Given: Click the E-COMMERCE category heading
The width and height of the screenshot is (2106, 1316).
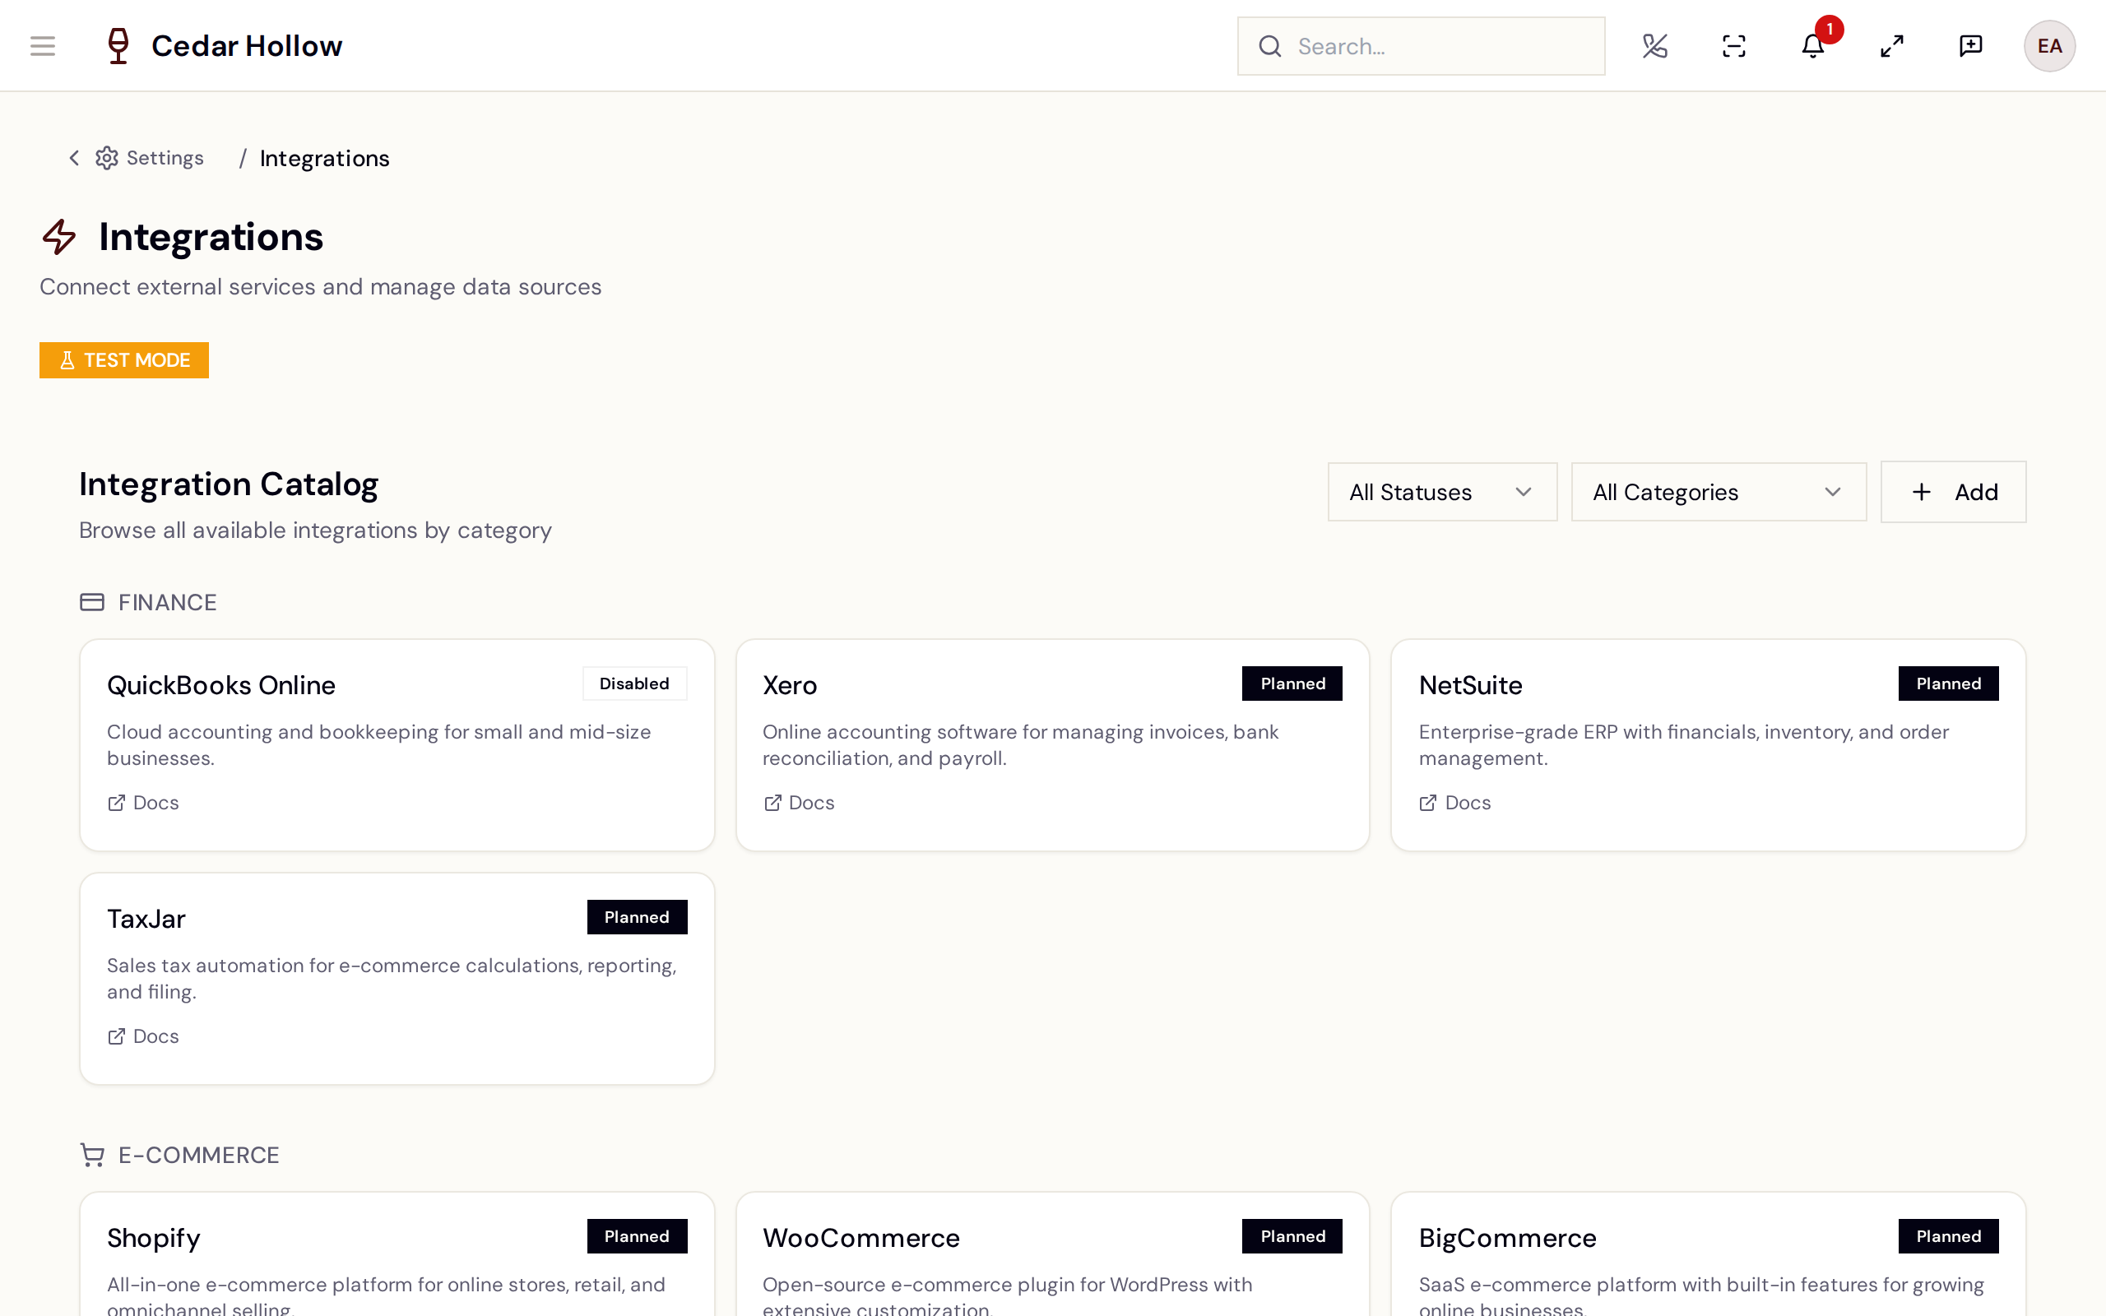Looking at the screenshot, I should click(x=198, y=1155).
